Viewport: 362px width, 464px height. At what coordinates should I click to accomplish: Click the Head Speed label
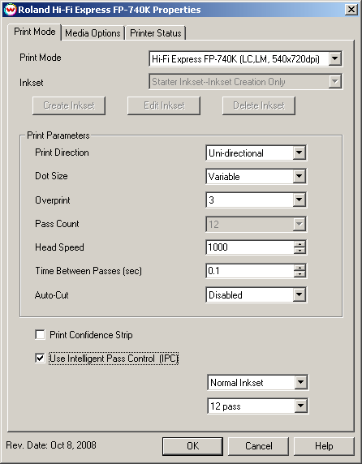[59, 247]
